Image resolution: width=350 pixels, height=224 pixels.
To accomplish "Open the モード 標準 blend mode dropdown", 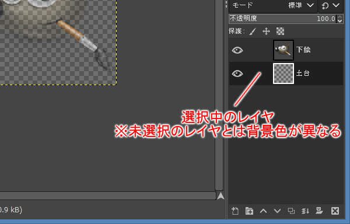I will (274, 5).
